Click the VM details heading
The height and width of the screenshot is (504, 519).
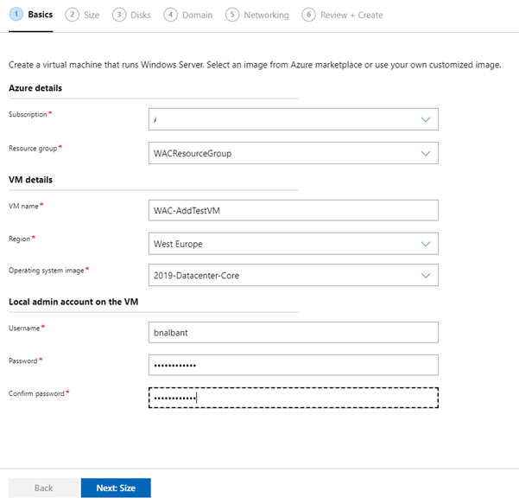click(30, 180)
